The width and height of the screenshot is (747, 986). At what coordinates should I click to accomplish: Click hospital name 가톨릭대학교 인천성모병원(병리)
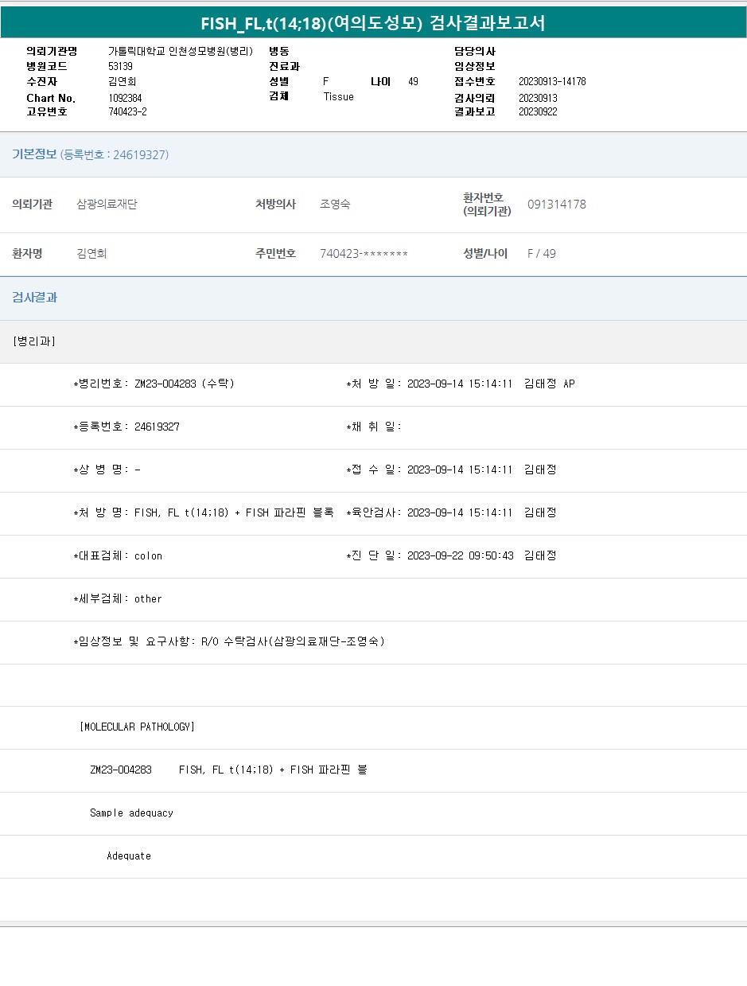(181, 51)
